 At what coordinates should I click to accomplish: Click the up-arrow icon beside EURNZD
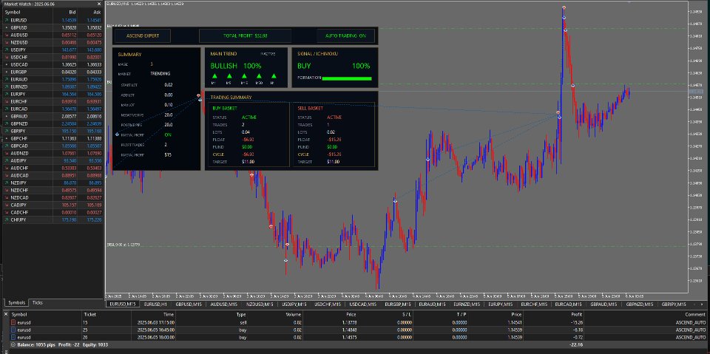pos(6,86)
